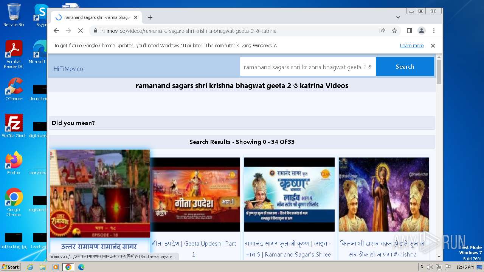Open Windows Explorer from the taskbar
This screenshot has width=484, height=272.
[43, 267]
